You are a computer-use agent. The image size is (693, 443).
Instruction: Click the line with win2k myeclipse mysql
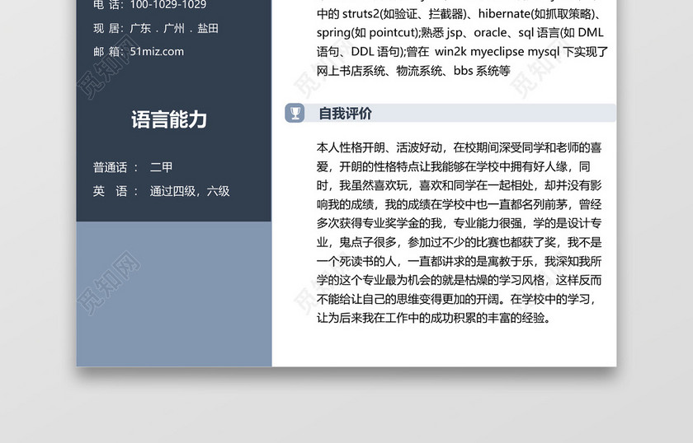(x=462, y=52)
